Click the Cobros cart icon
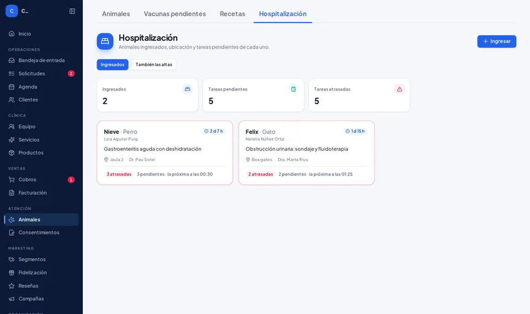This screenshot has height=314, width=530. (12, 179)
